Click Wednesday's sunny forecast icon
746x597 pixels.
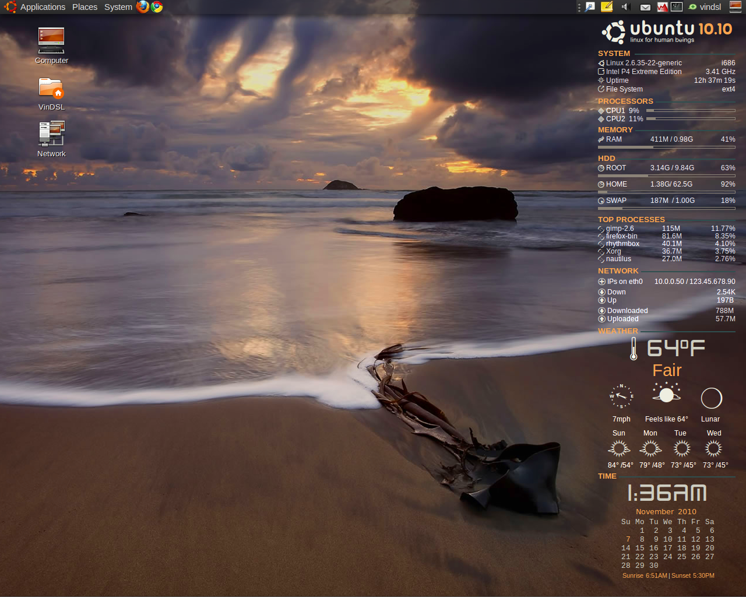coord(713,448)
